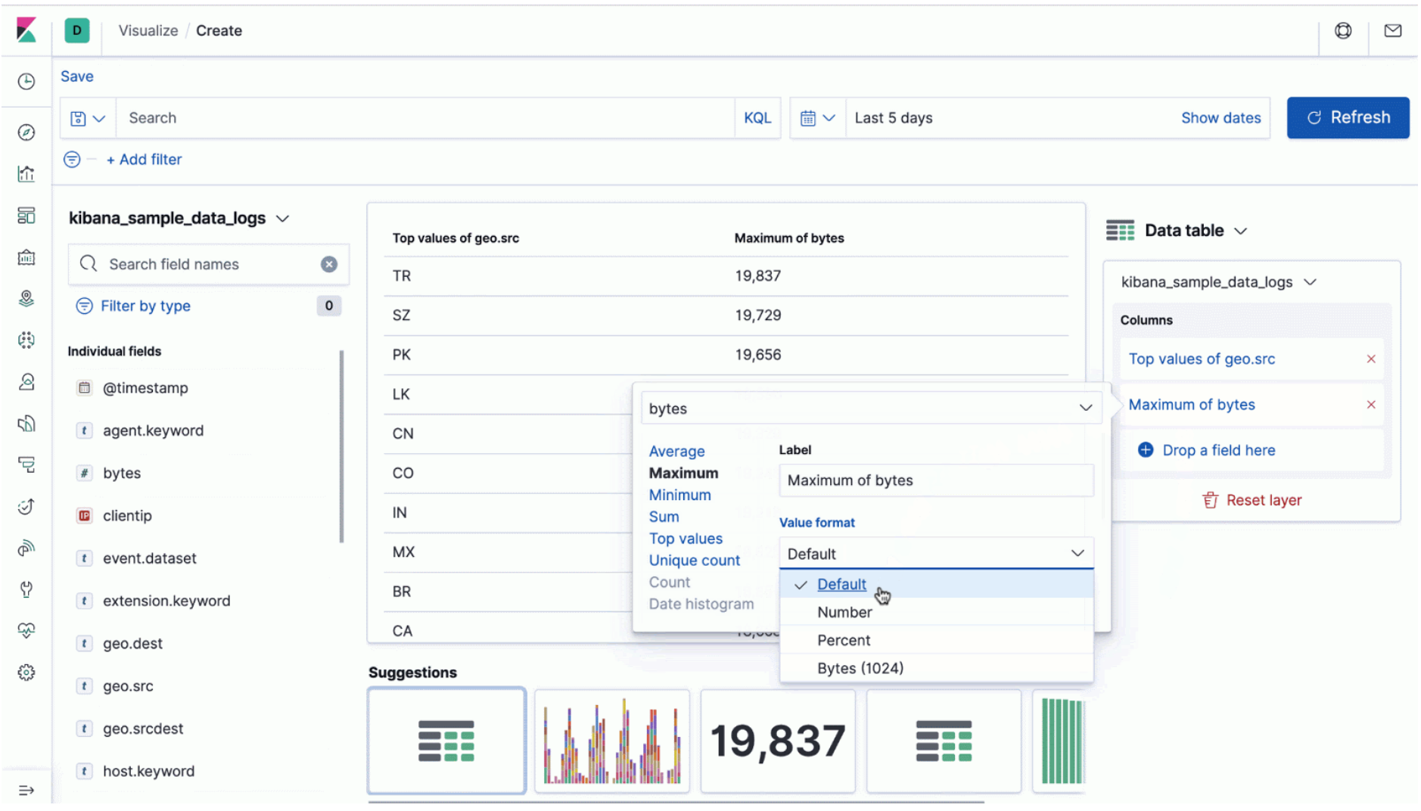This screenshot has height=811, width=1421.
Task: Open Management gear icon in sidebar
Action: coord(26,673)
